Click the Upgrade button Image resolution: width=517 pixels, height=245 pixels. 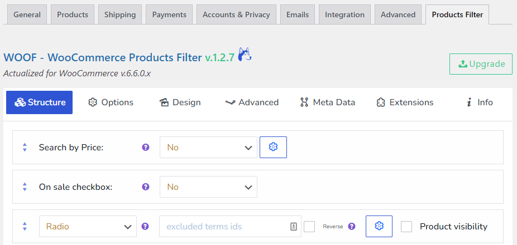click(481, 64)
